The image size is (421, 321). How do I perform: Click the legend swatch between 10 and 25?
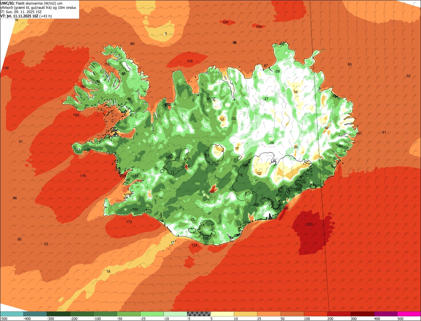(245, 314)
